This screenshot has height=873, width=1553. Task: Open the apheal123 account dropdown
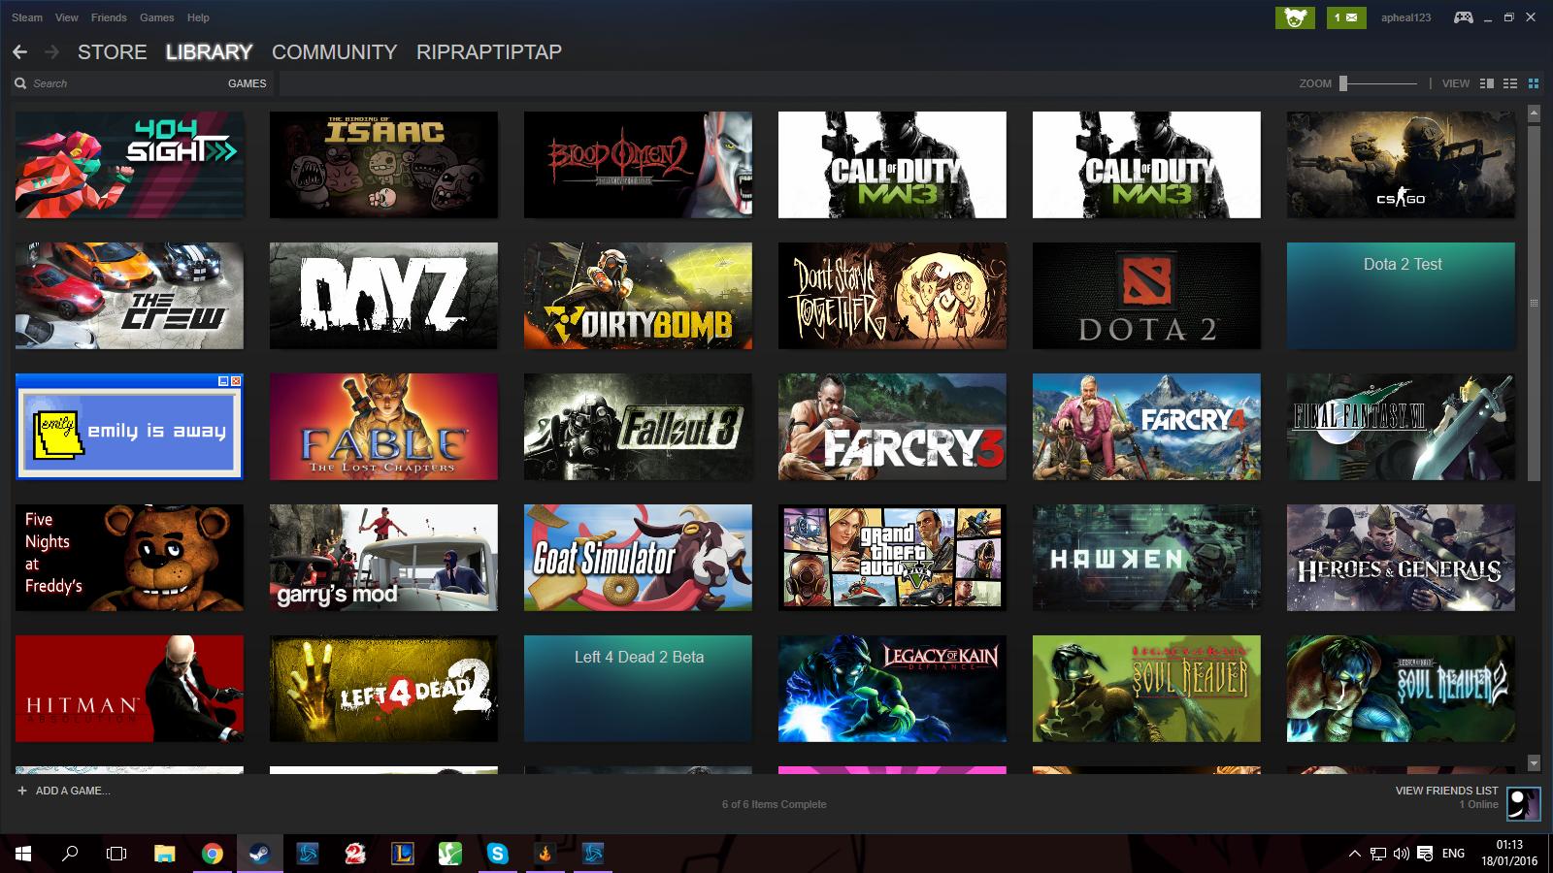[x=1406, y=17]
